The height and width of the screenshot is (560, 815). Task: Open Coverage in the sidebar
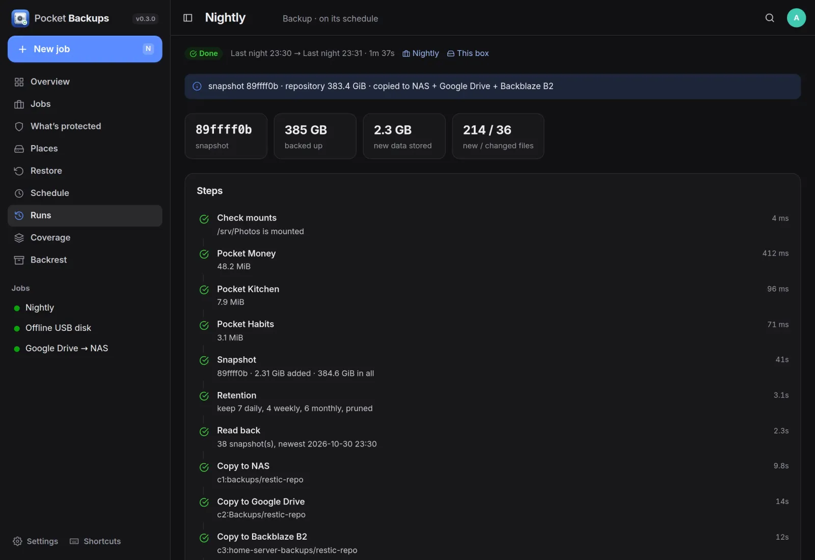pyautogui.click(x=85, y=238)
